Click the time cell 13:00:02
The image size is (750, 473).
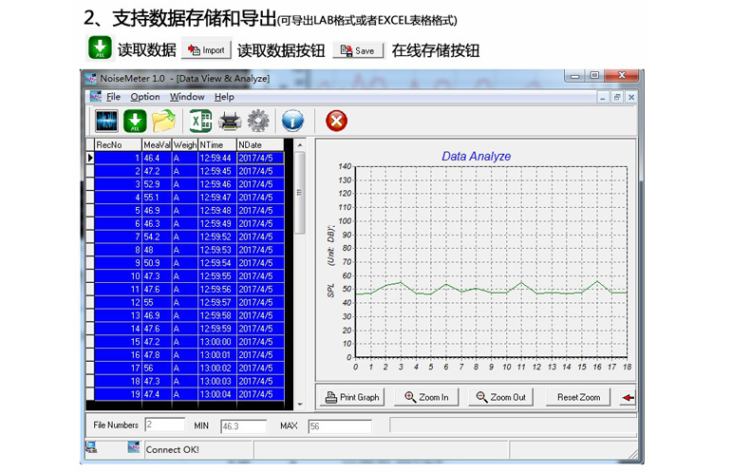coord(217,369)
